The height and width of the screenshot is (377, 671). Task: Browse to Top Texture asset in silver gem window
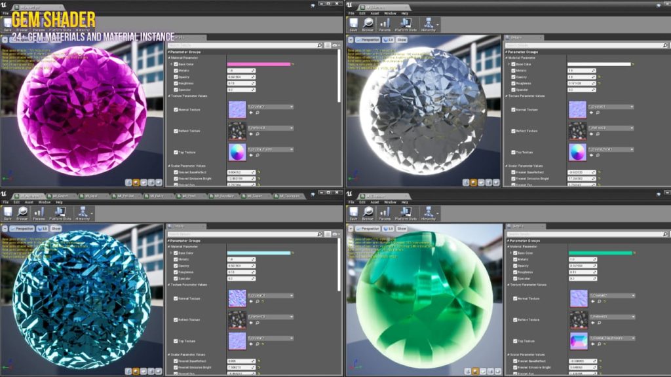598,155
